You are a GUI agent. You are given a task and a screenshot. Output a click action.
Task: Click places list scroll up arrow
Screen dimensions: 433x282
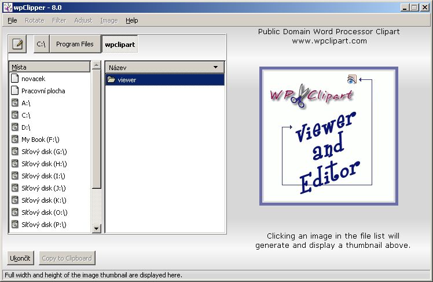pyautogui.click(x=96, y=65)
